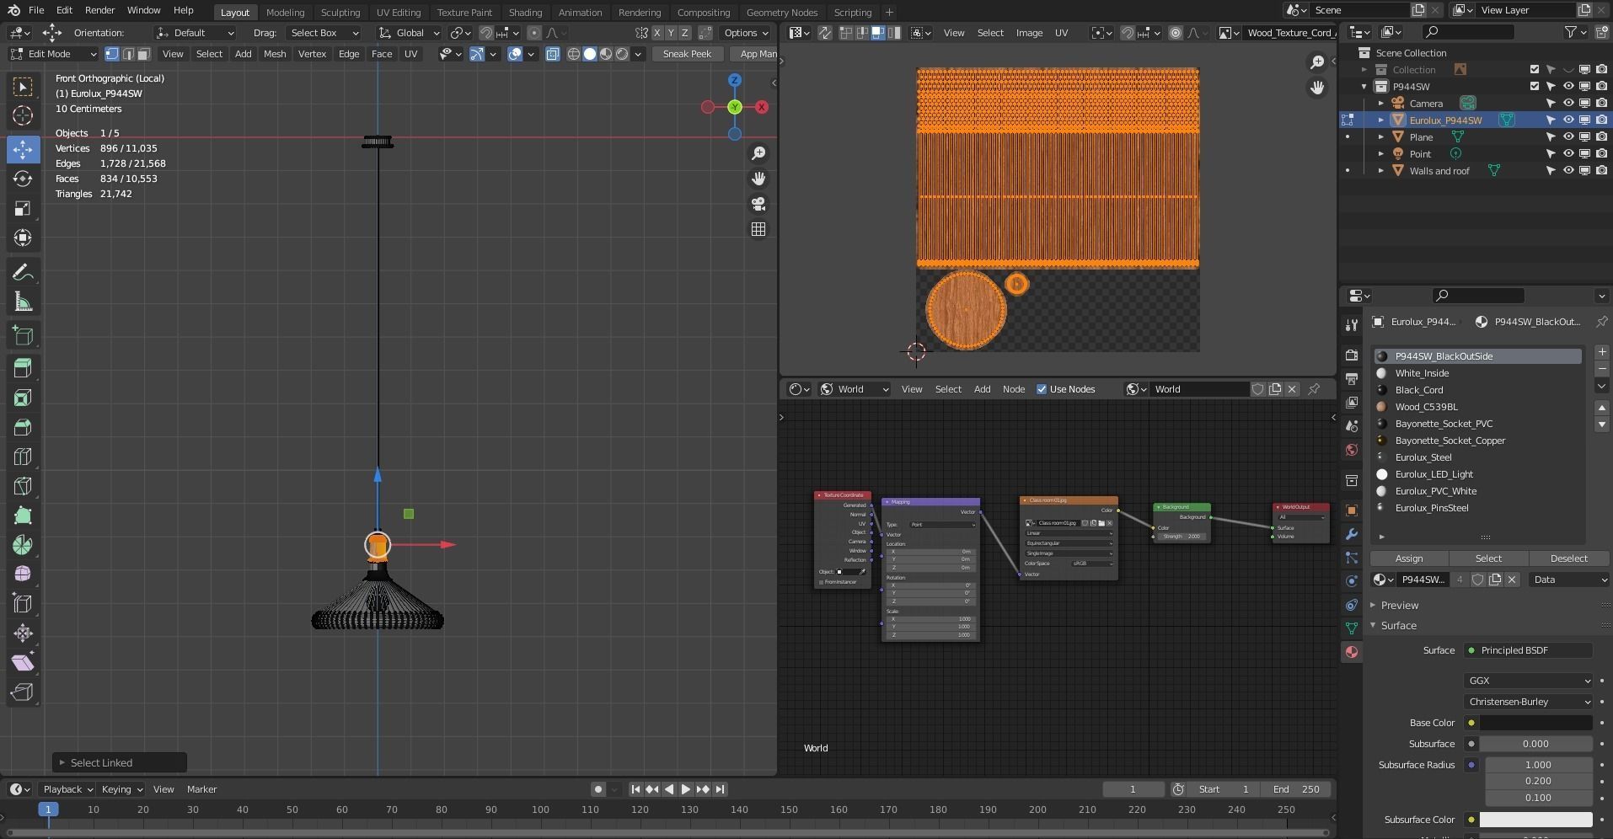The image size is (1613, 839).
Task: Expand the Walls and roof tree item
Action: [1380, 171]
